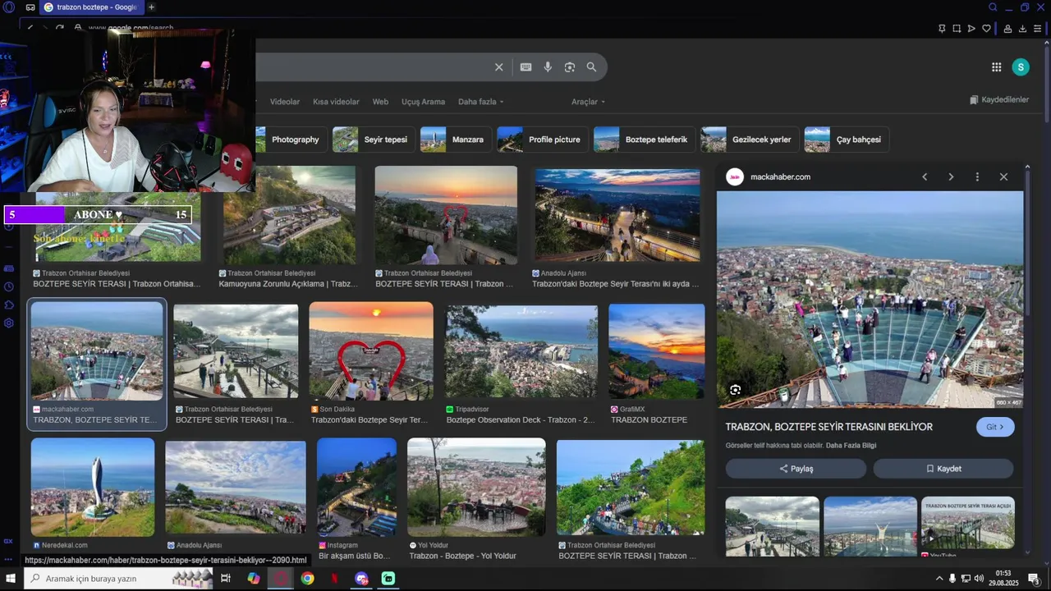Click the magnifier search button in search bar

(x=591, y=67)
